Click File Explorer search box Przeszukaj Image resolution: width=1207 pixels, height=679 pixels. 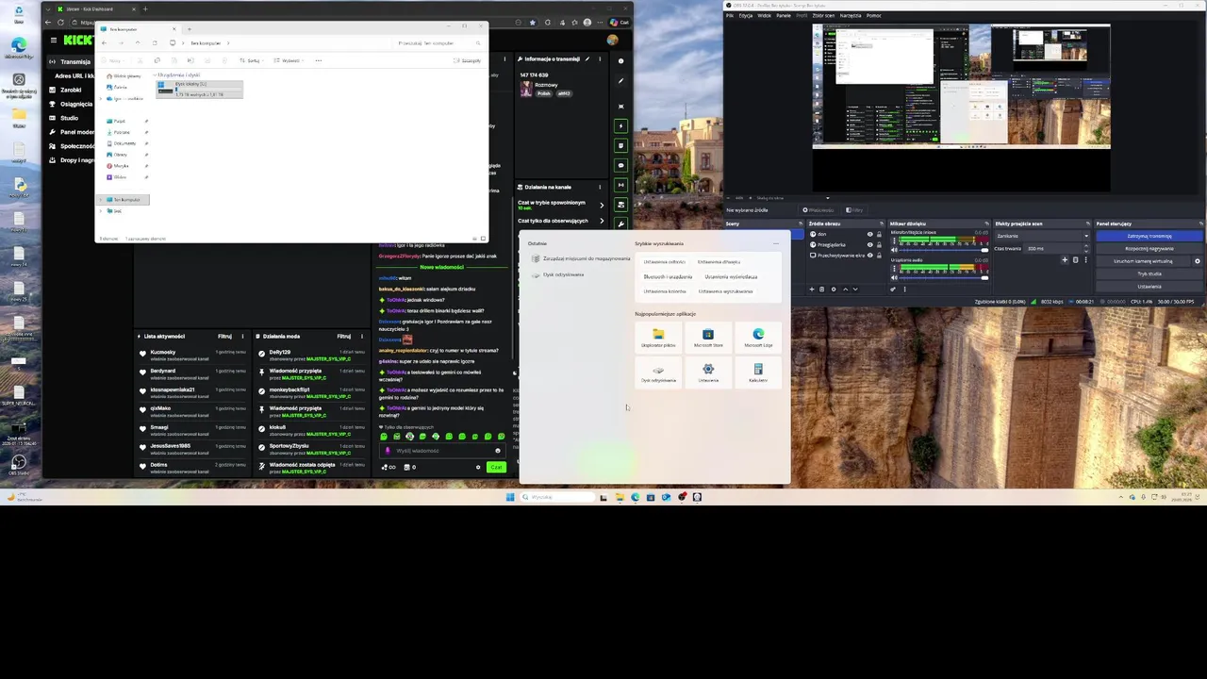(x=438, y=42)
